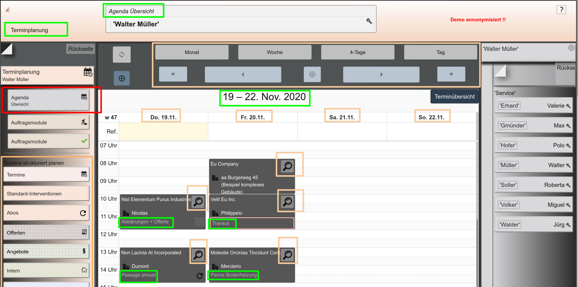Click the key icon next to Walter Müller
Image resolution: width=578 pixels, height=287 pixels.
pos(369,21)
